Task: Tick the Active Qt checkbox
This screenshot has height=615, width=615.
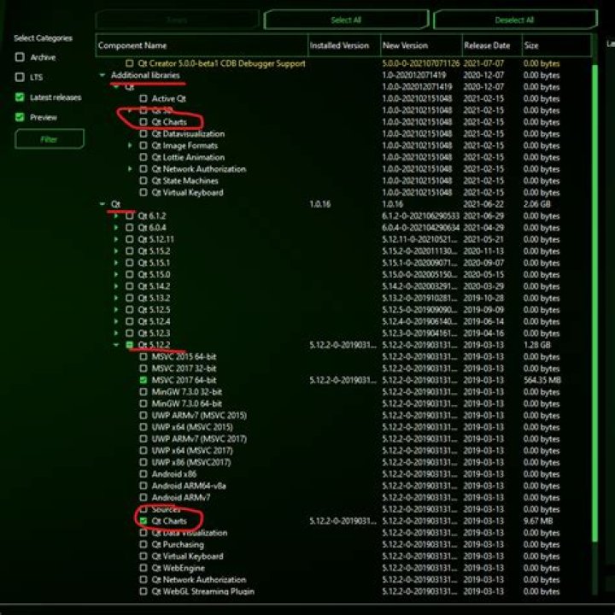Action: click(143, 98)
